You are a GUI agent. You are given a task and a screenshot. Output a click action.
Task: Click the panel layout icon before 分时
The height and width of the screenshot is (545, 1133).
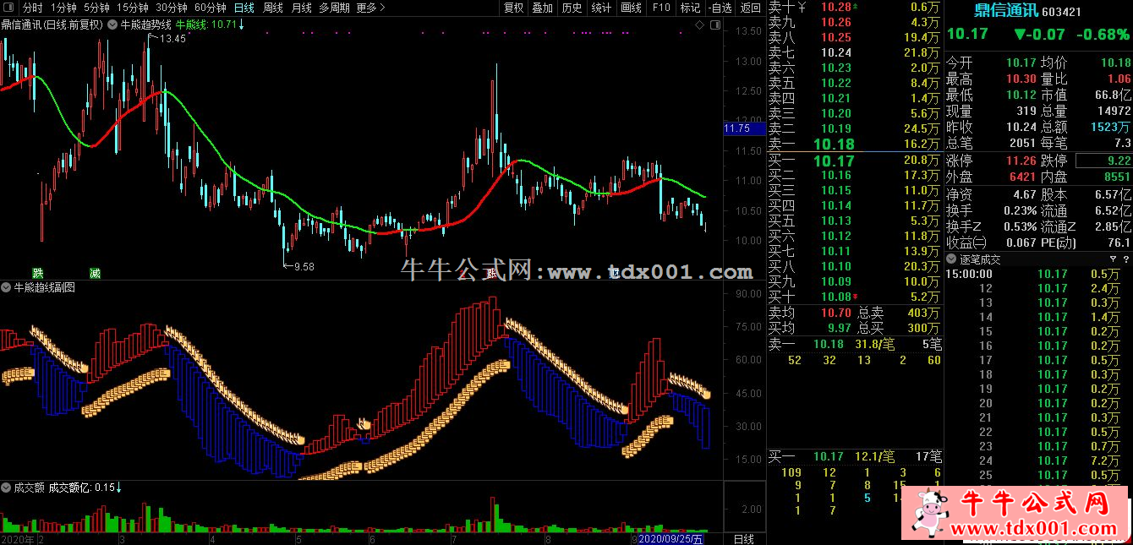8,8
